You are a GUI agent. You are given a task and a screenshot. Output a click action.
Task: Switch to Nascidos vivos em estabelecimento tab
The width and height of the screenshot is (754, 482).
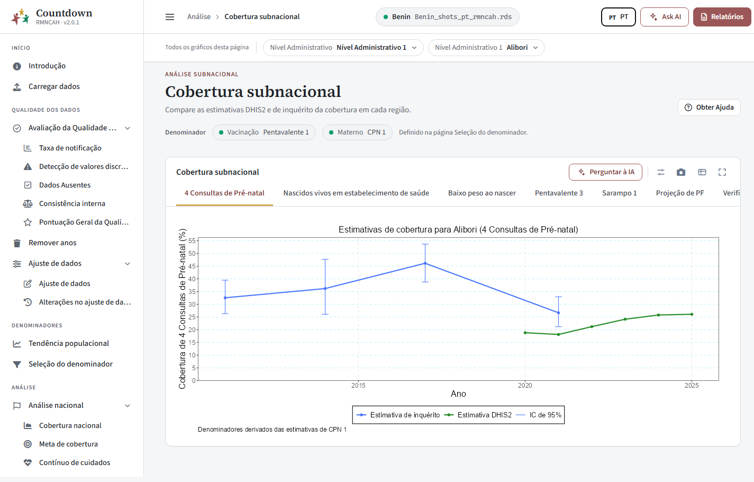pos(356,193)
